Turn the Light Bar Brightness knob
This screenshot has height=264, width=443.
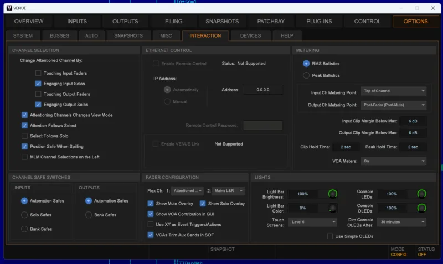coord(333,194)
